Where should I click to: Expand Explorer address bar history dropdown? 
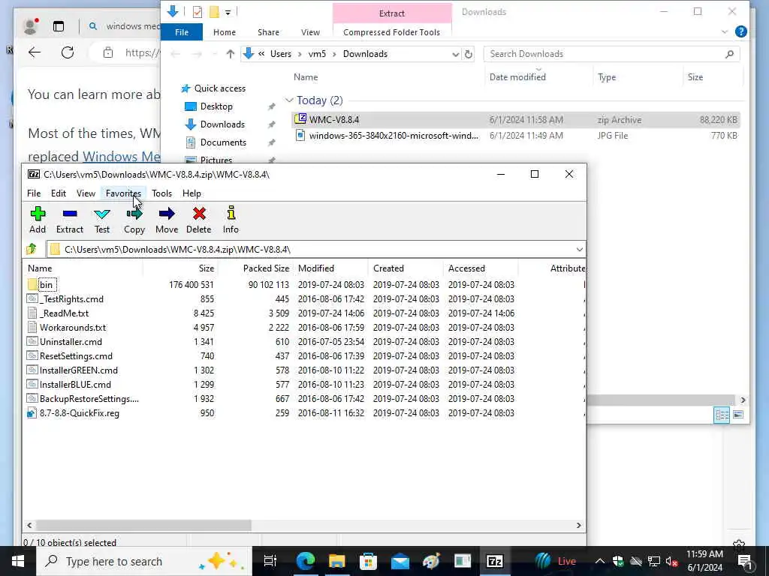point(456,54)
